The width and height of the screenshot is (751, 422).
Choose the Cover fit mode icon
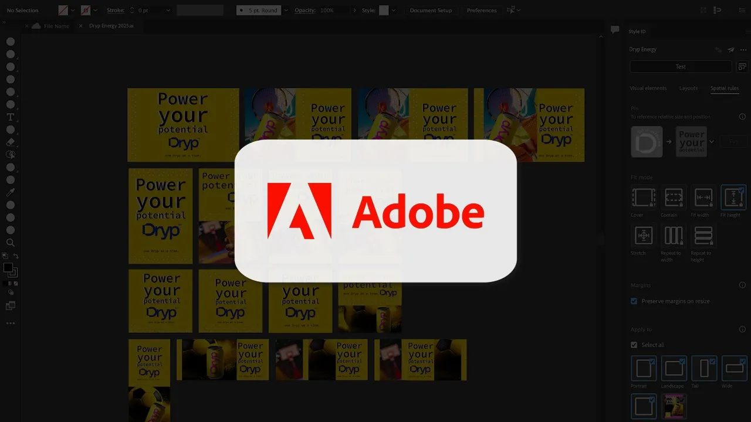pos(644,198)
